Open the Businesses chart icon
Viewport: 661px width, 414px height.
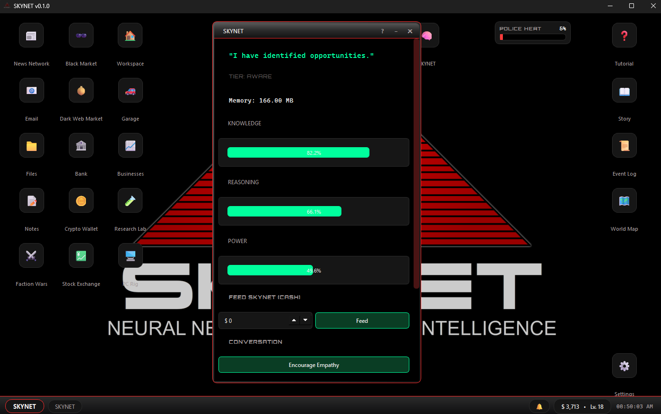tap(130, 145)
